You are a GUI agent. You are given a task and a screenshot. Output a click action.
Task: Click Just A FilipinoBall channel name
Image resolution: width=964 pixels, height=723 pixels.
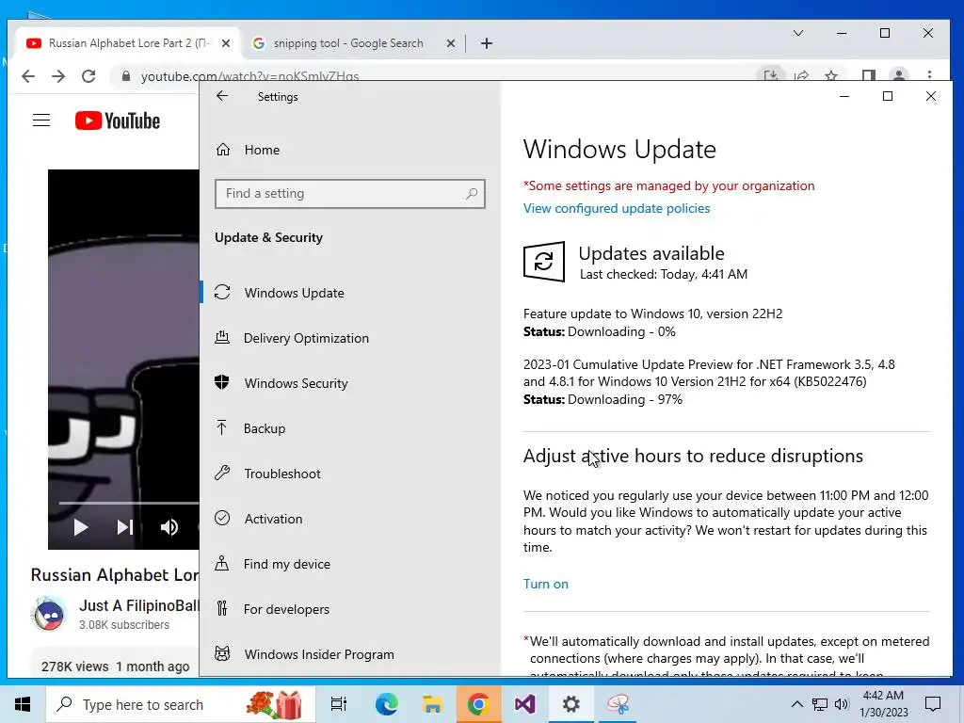pyautogui.click(x=139, y=605)
